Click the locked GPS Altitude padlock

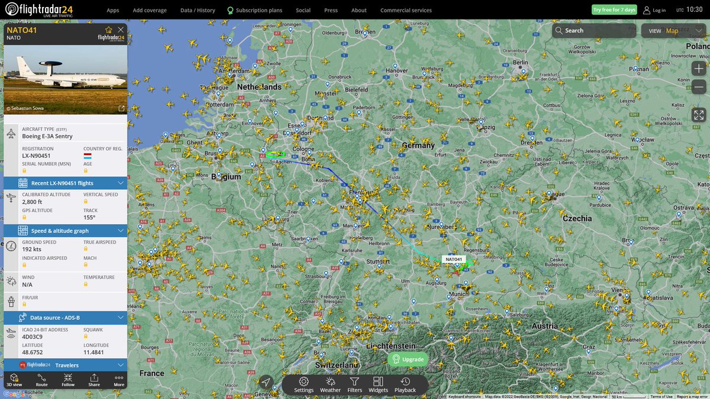point(24,218)
